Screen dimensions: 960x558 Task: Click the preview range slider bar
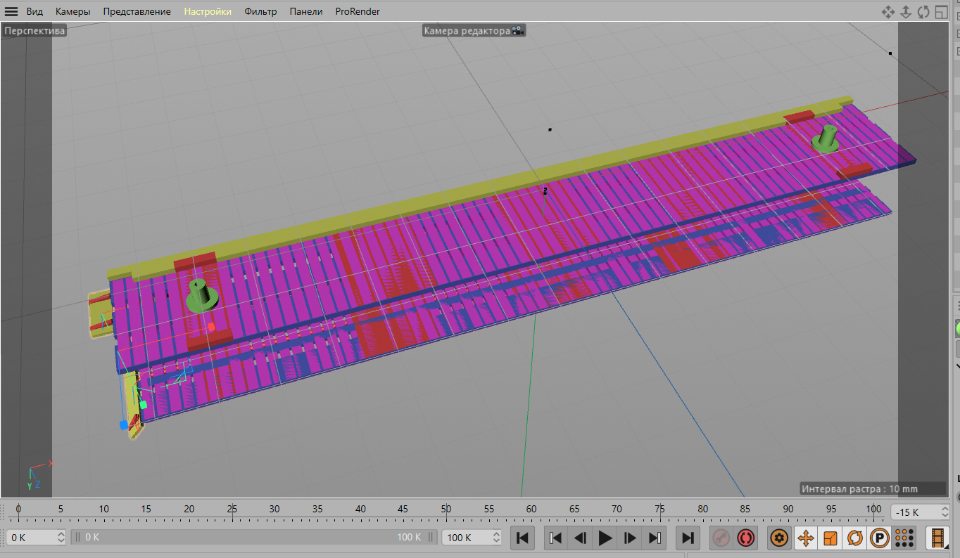253,538
